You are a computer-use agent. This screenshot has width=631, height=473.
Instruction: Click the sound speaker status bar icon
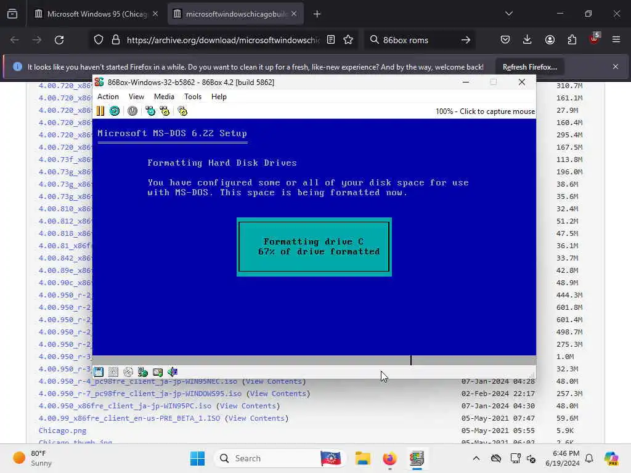point(173,372)
